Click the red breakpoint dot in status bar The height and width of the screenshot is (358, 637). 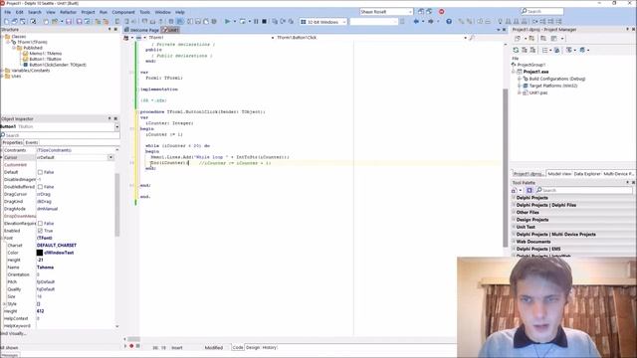point(131,346)
